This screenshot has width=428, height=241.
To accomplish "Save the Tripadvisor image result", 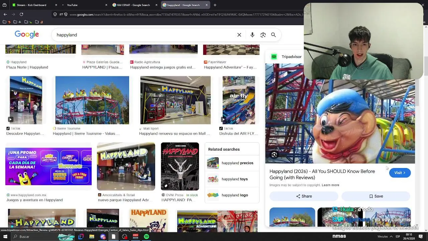I will pos(376,196).
